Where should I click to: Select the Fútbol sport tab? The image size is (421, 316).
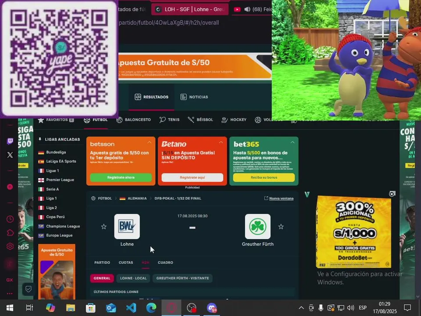tap(96, 120)
